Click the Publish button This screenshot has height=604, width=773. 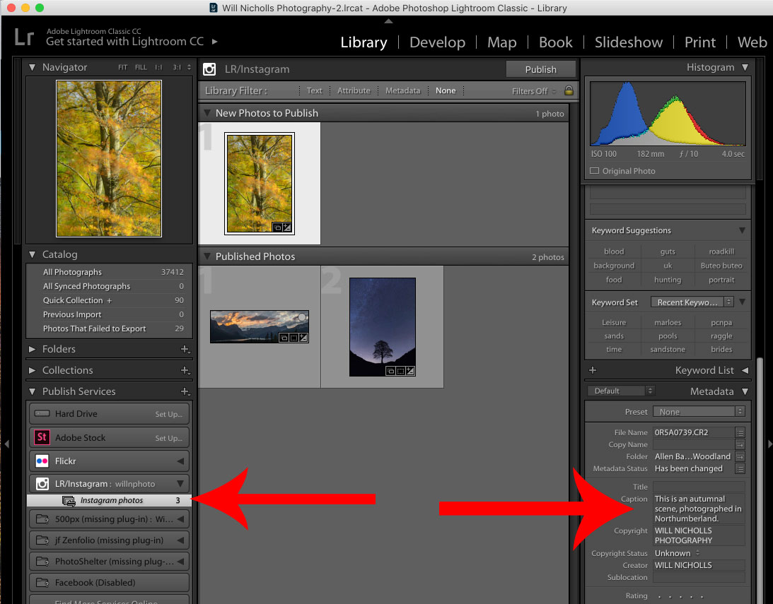[x=540, y=69]
